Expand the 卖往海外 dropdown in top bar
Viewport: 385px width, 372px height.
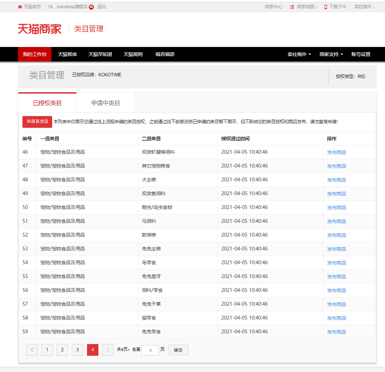364,7
